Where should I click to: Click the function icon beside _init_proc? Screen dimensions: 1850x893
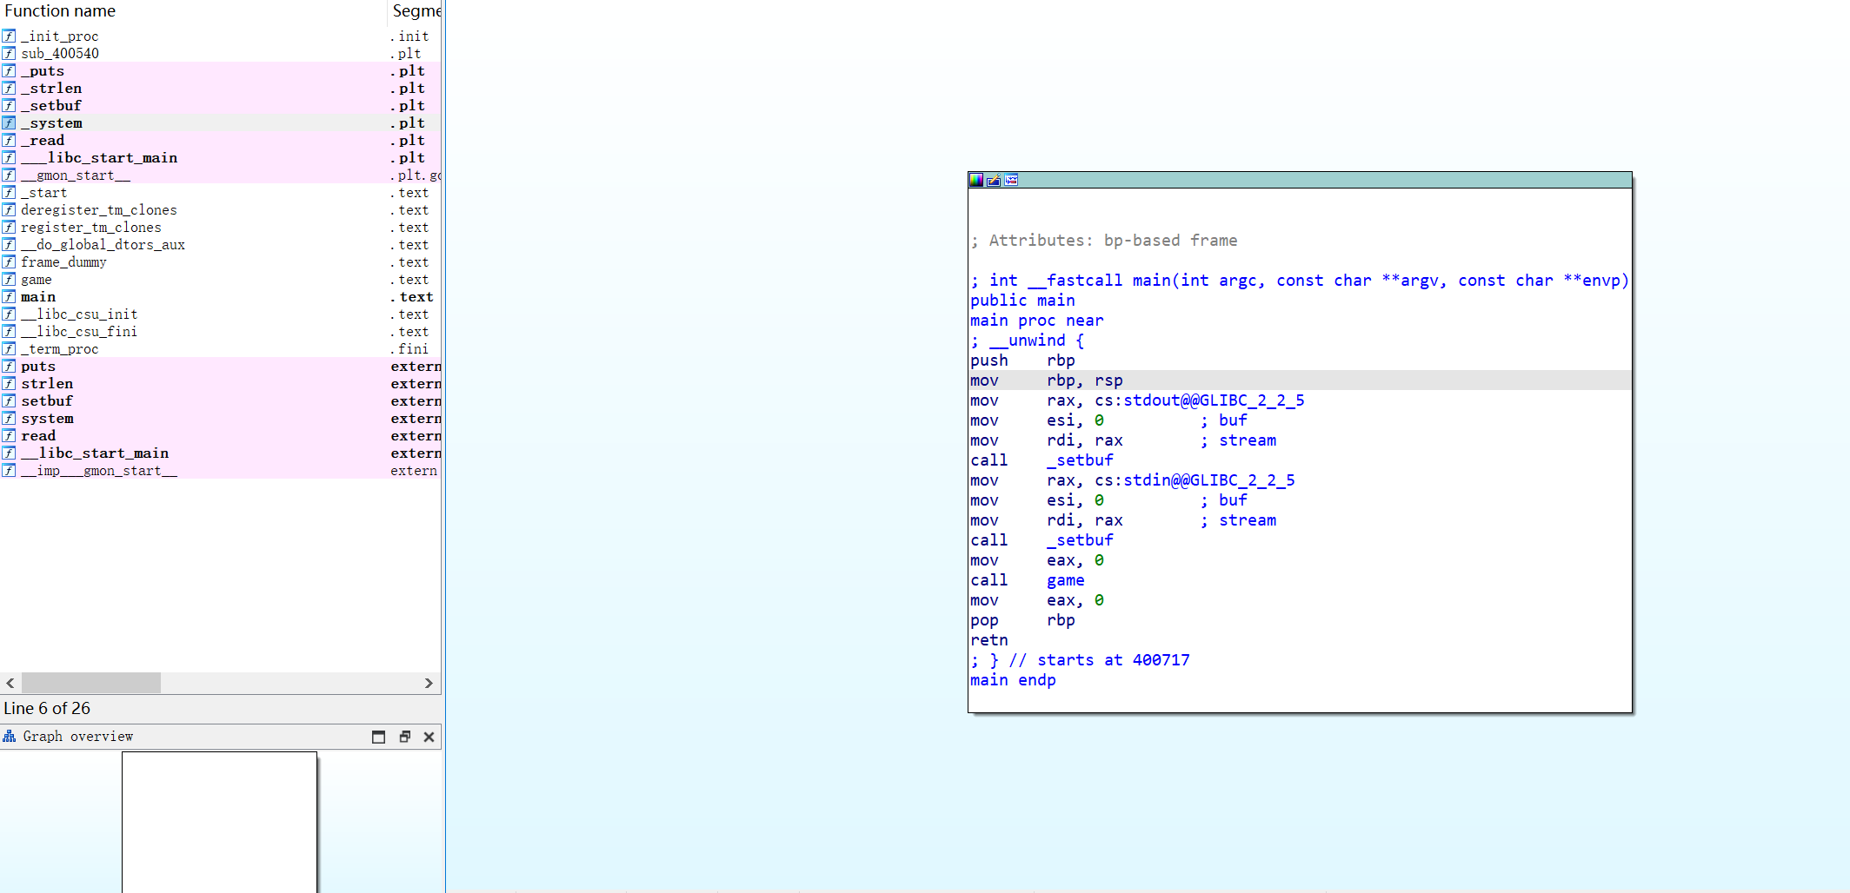coord(9,36)
